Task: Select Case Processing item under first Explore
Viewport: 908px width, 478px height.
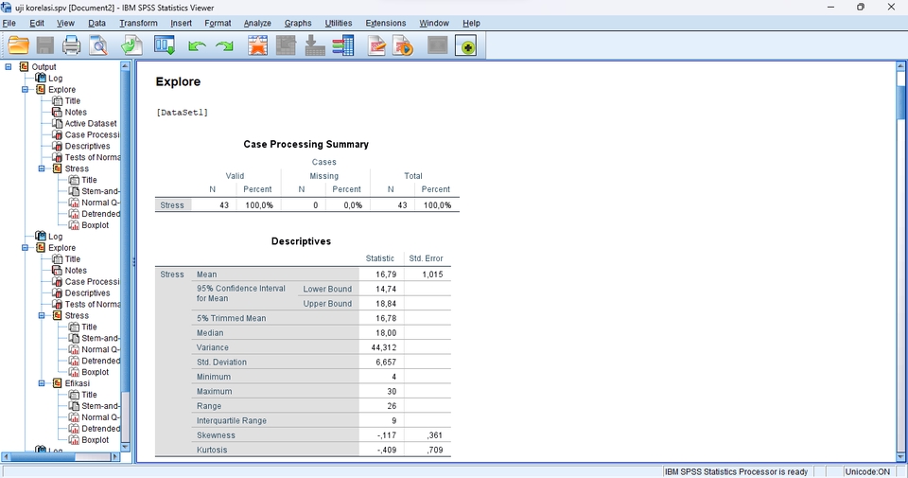Action: [92, 135]
